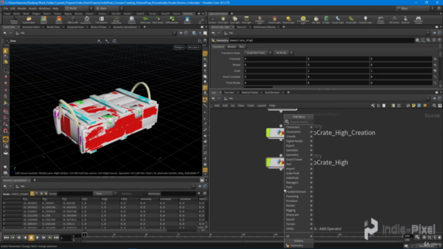This screenshot has width=443, height=249.
Task: Expand the Geometry submenu in TAB Menu
Action: 298,155
